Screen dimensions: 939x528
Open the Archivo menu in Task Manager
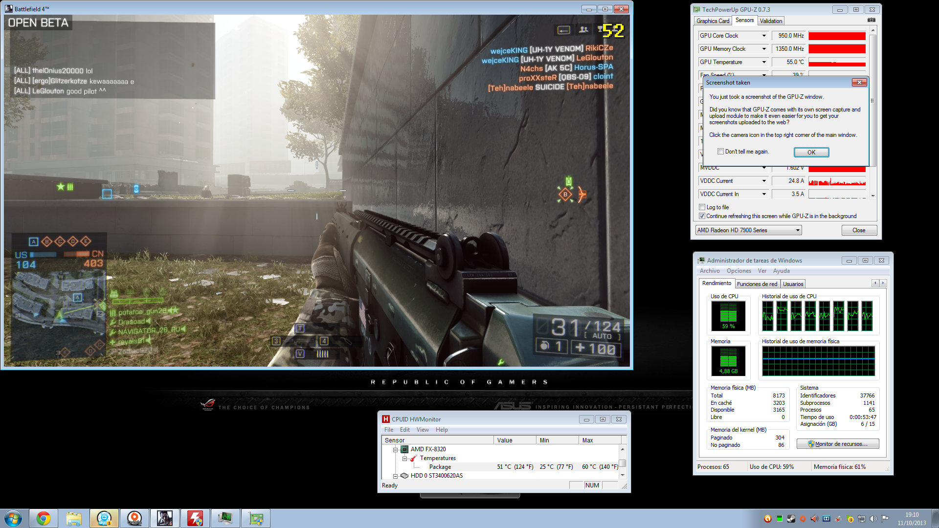[710, 271]
